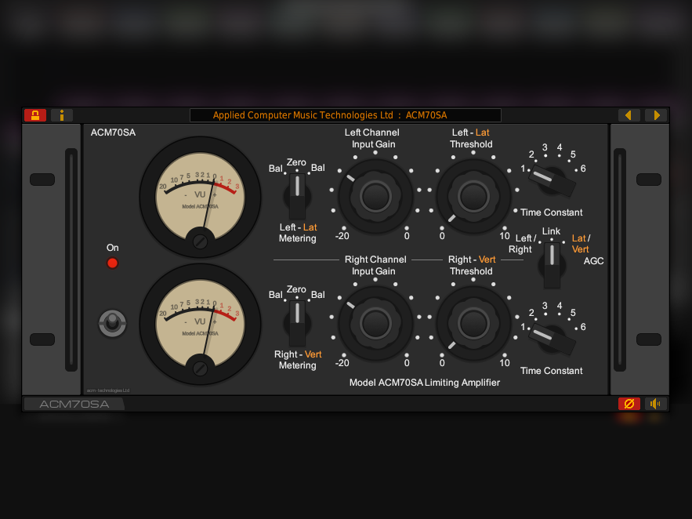Click the upper Time Constant rotary selector
The image size is (692, 519).
[553, 180]
